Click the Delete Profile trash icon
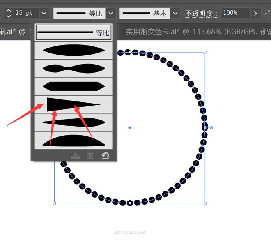This screenshot has height=249, width=271. coord(90,155)
